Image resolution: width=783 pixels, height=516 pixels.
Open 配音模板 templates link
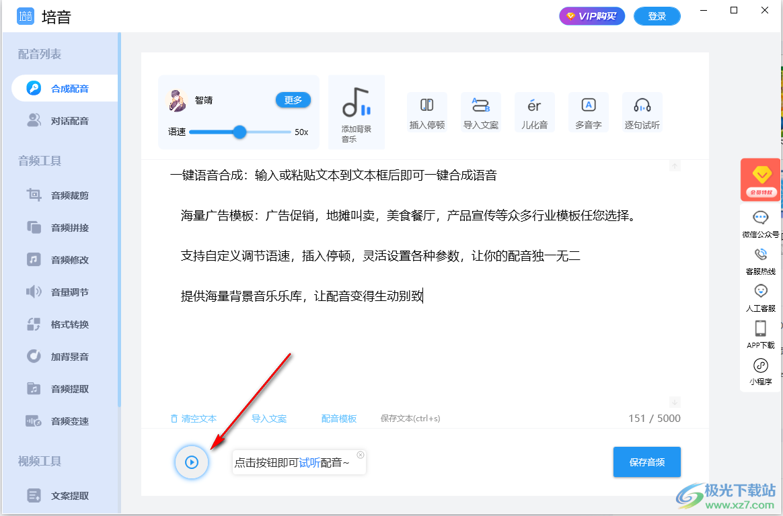(x=338, y=419)
